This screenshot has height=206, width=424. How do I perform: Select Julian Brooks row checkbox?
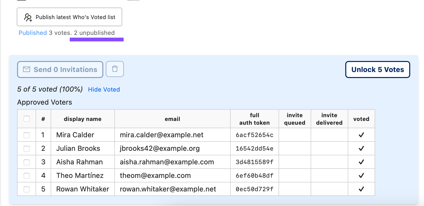(27, 149)
